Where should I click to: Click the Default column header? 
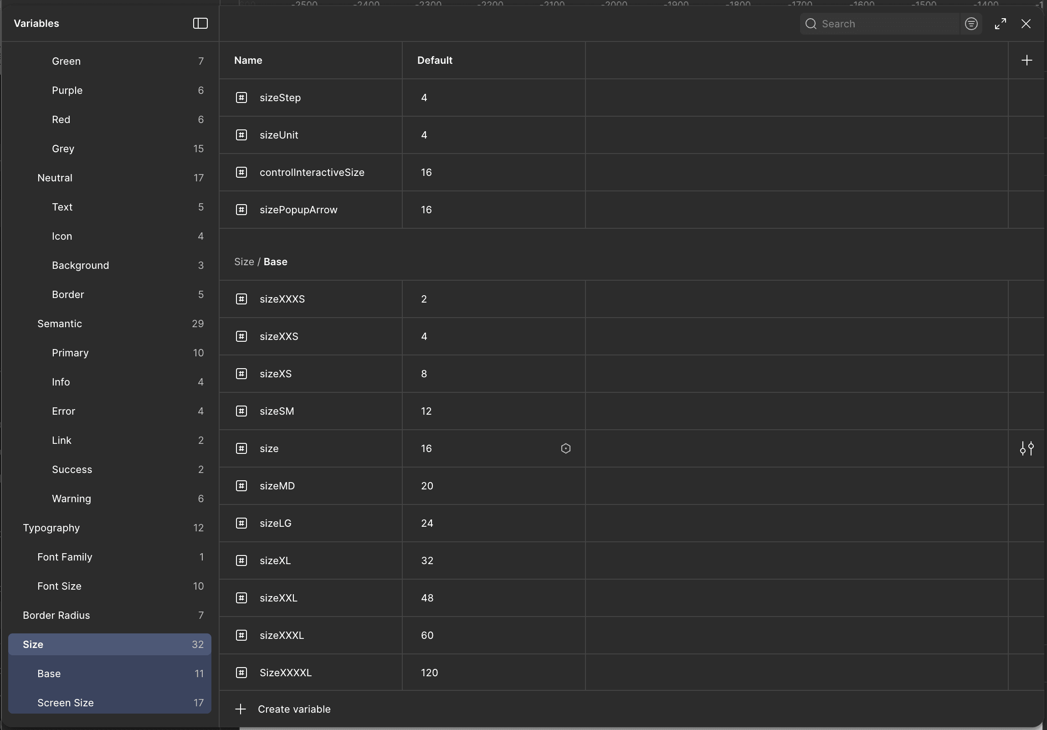click(435, 60)
